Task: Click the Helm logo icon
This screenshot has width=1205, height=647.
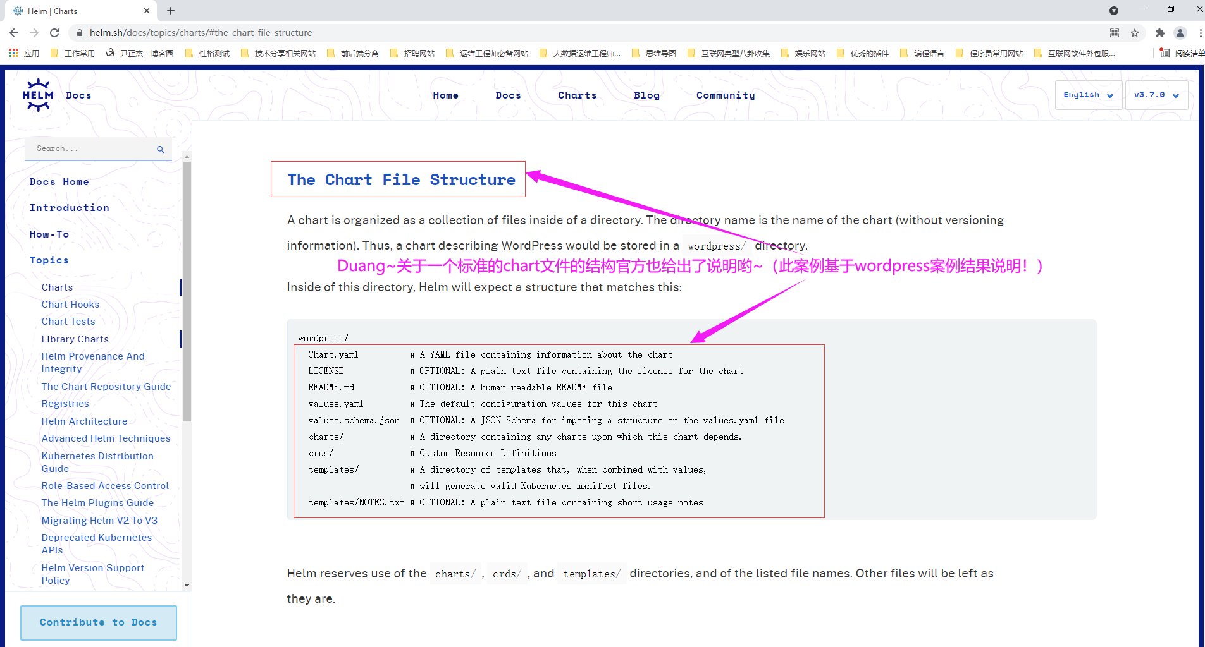Action: 38,95
